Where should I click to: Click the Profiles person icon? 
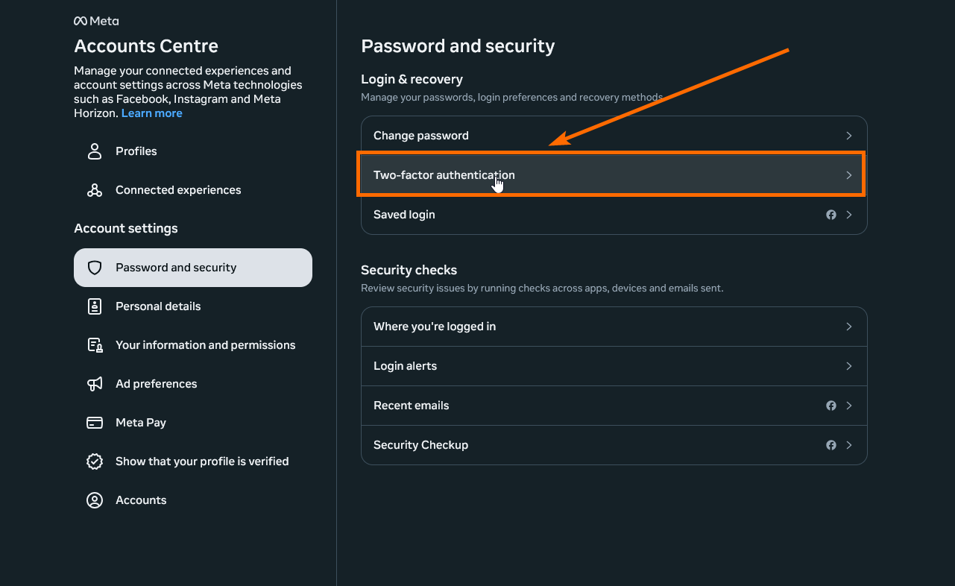(x=95, y=151)
